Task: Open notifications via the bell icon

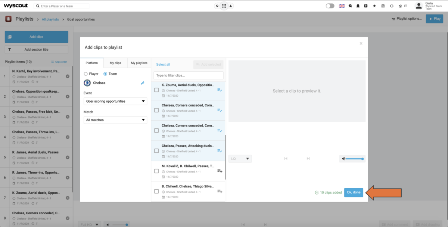Action: click(x=358, y=6)
